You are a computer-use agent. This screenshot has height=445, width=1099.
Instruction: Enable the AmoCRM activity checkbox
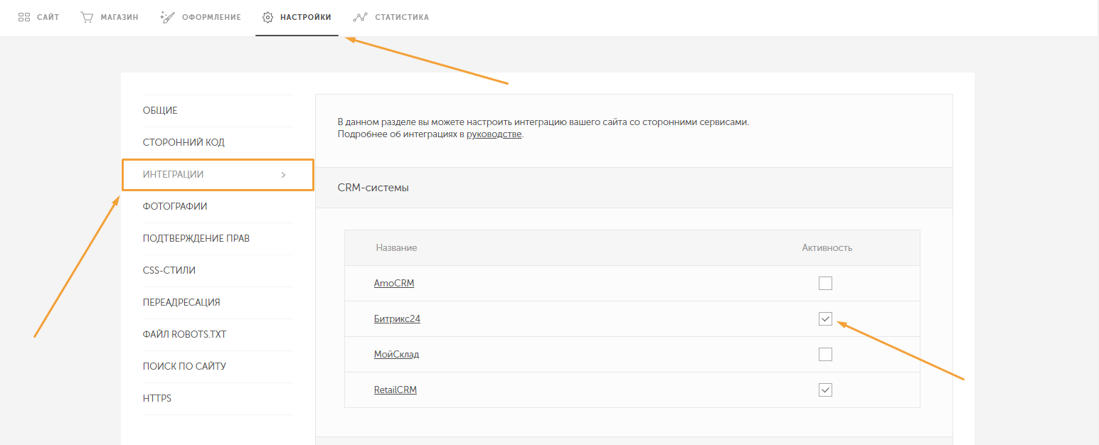coord(825,284)
